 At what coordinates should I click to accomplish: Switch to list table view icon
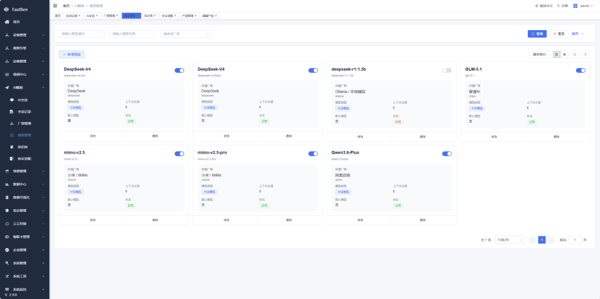coord(564,54)
